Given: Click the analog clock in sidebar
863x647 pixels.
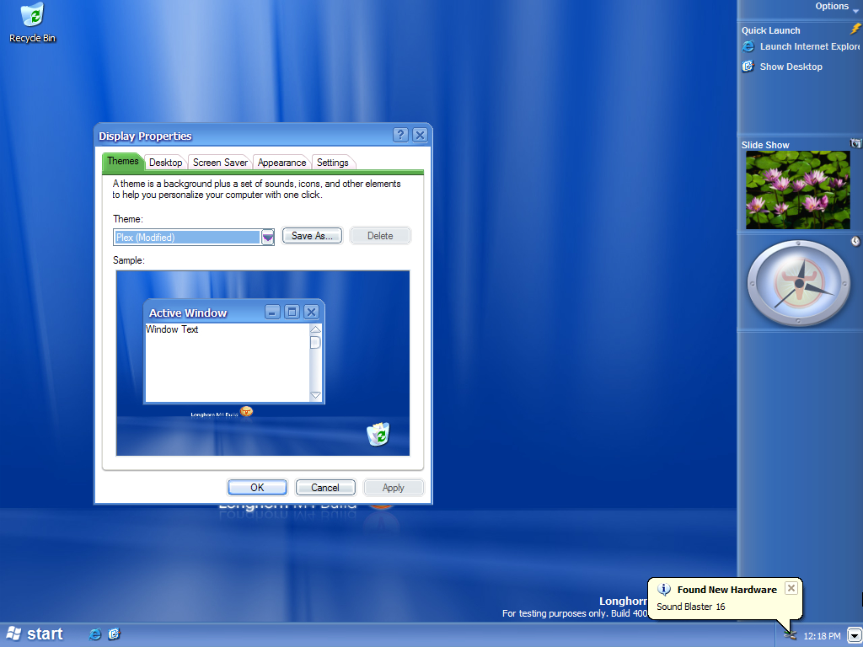Looking at the screenshot, I should (798, 283).
